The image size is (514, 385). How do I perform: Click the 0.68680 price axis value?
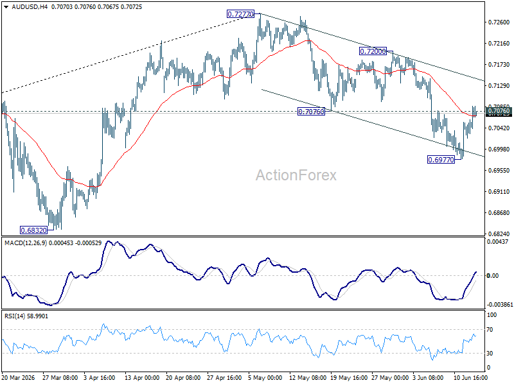[x=499, y=213]
